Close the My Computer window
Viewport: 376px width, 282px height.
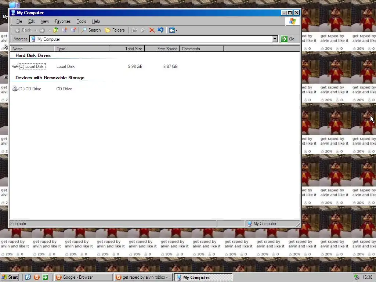(x=297, y=13)
